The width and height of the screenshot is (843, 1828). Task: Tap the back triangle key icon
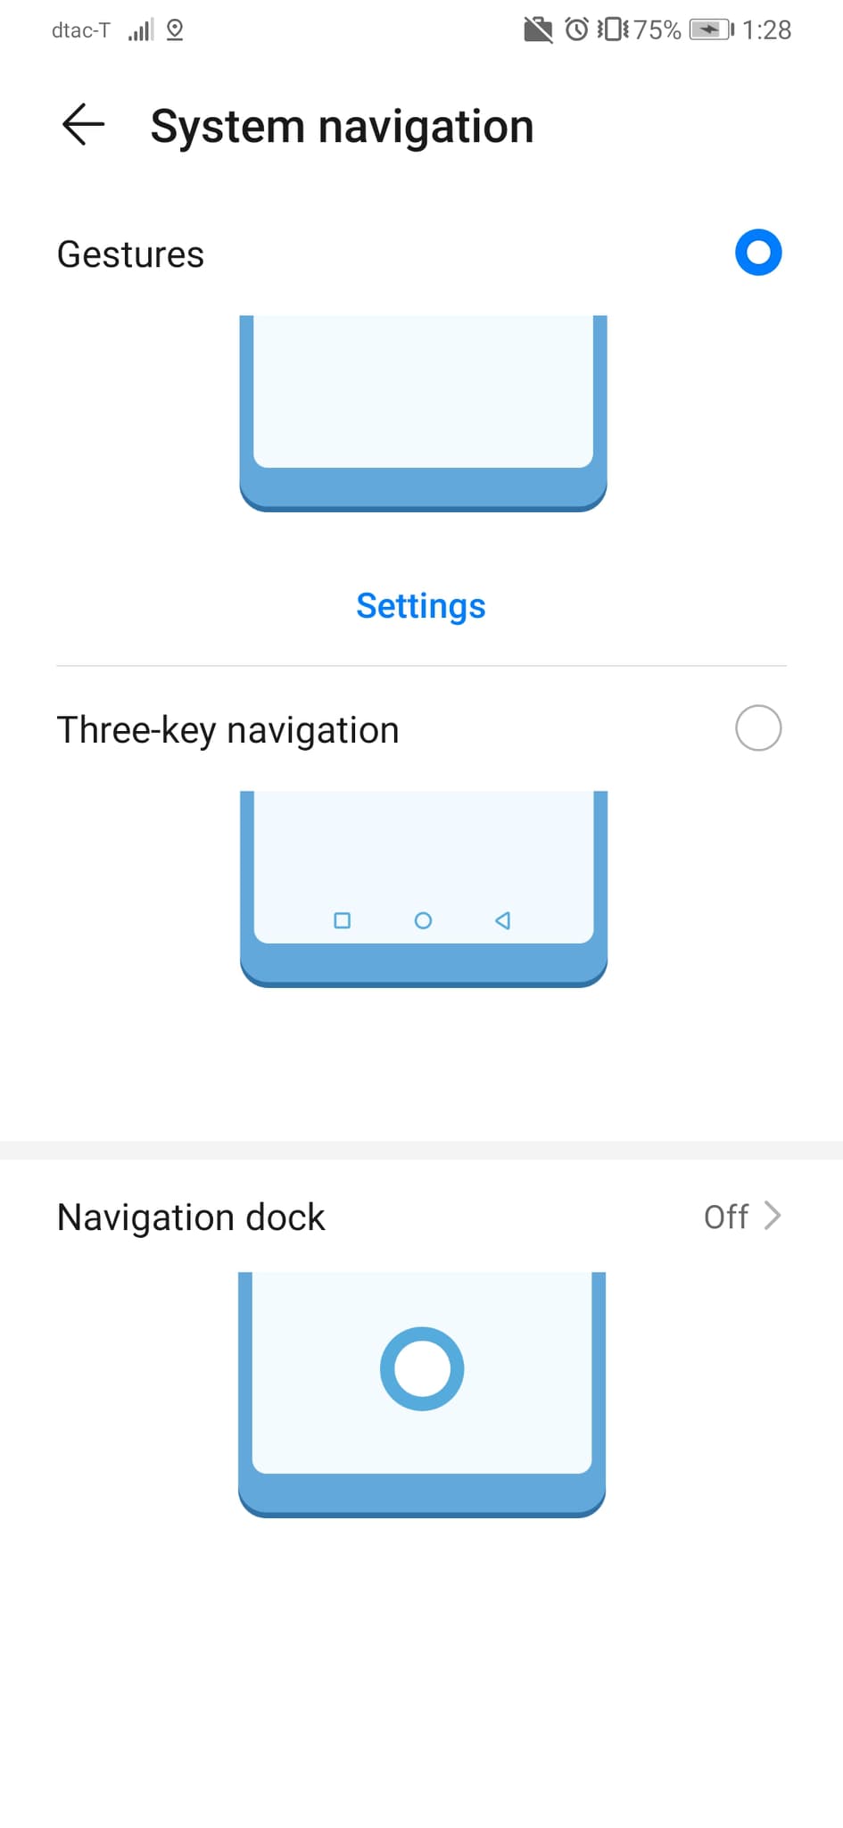503,920
